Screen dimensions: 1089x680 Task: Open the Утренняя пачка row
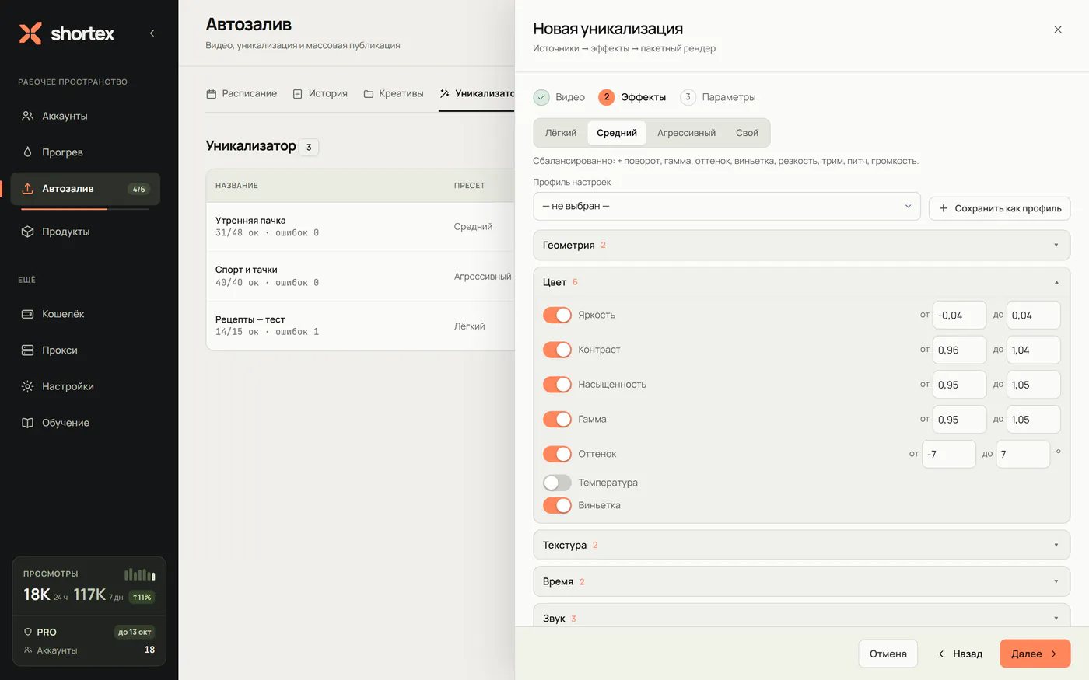[360, 227]
